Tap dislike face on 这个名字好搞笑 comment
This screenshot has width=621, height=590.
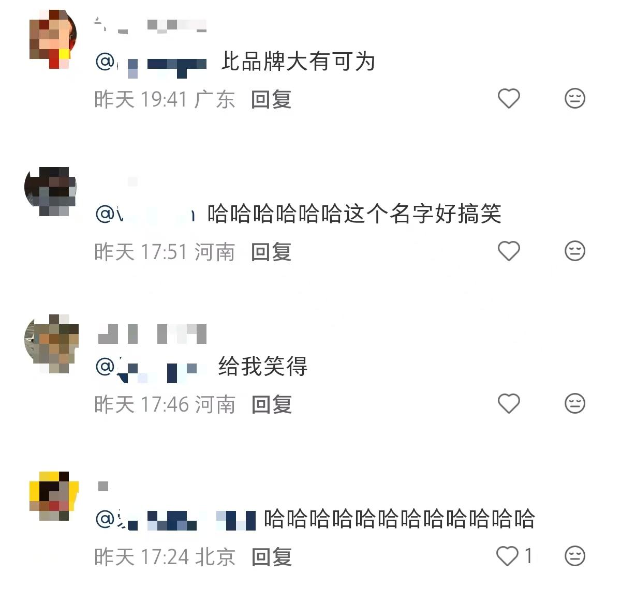574,251
